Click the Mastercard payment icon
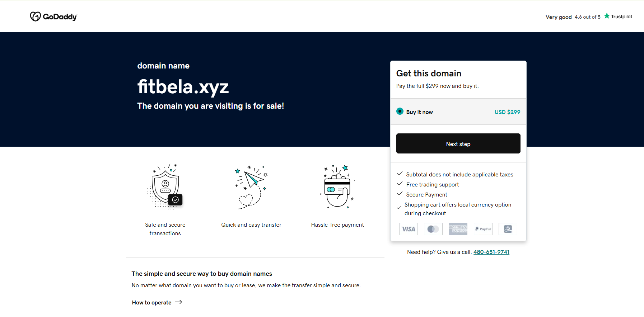Screen dimensions: 644x317 pyautogui.click(x=433, y=229)
